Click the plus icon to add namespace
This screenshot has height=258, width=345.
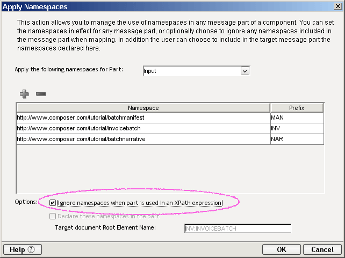point(24,94)
